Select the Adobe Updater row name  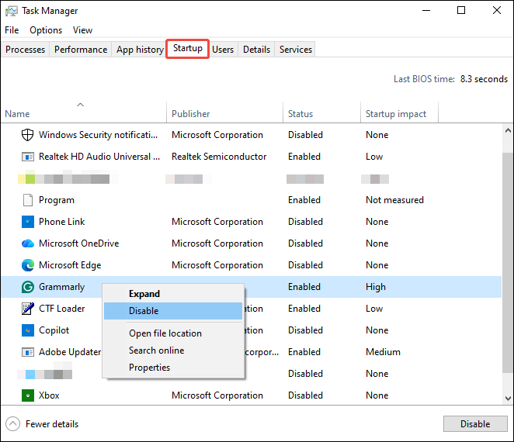click(70, 352)
